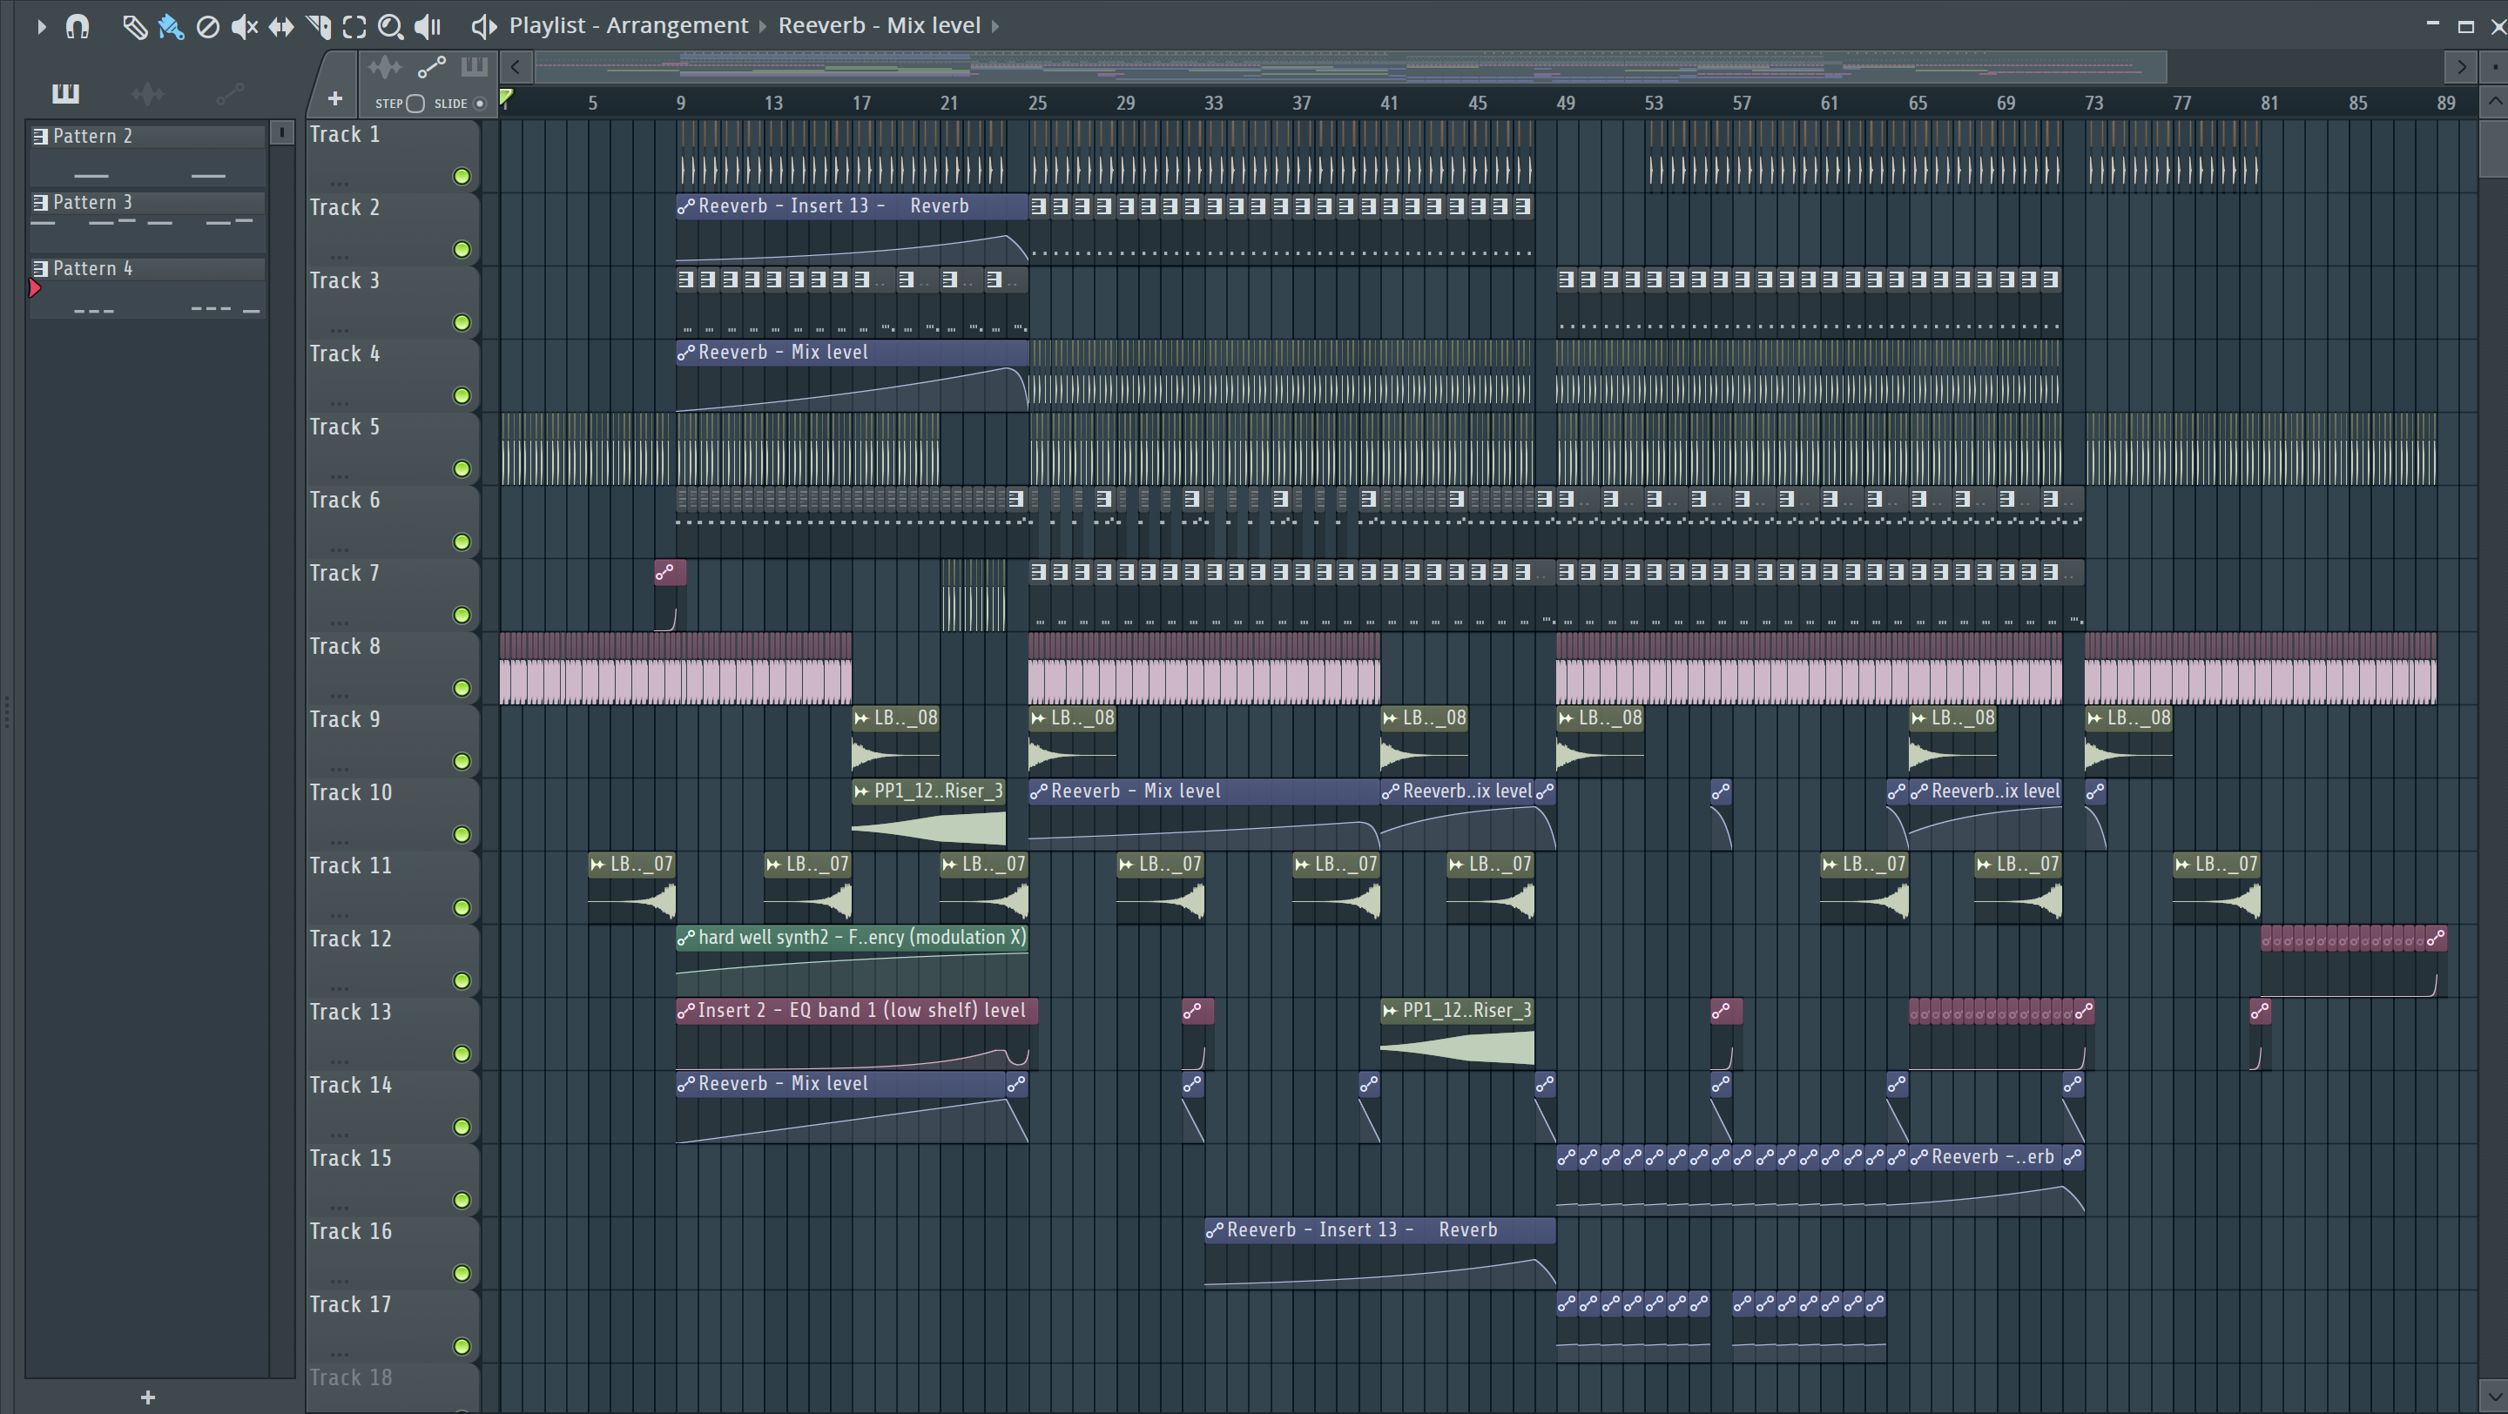This screenshot has height=1414, width=2508.
Task: Click the Track 15 header label
Action: pos(350,1158)
